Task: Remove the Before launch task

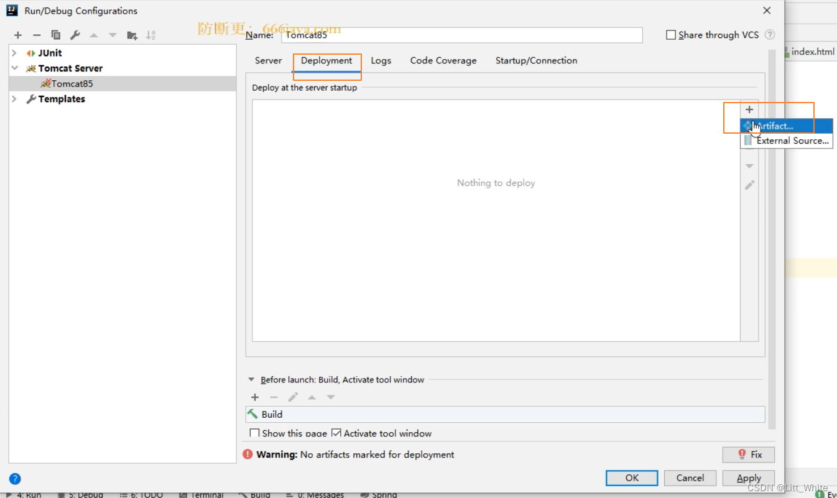Action: pyautogui.click(x=274, y=397)
